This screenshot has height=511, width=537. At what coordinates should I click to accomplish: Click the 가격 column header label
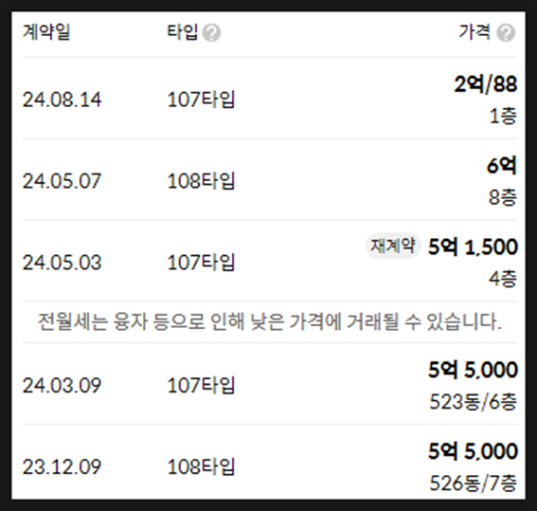(474, 32)
